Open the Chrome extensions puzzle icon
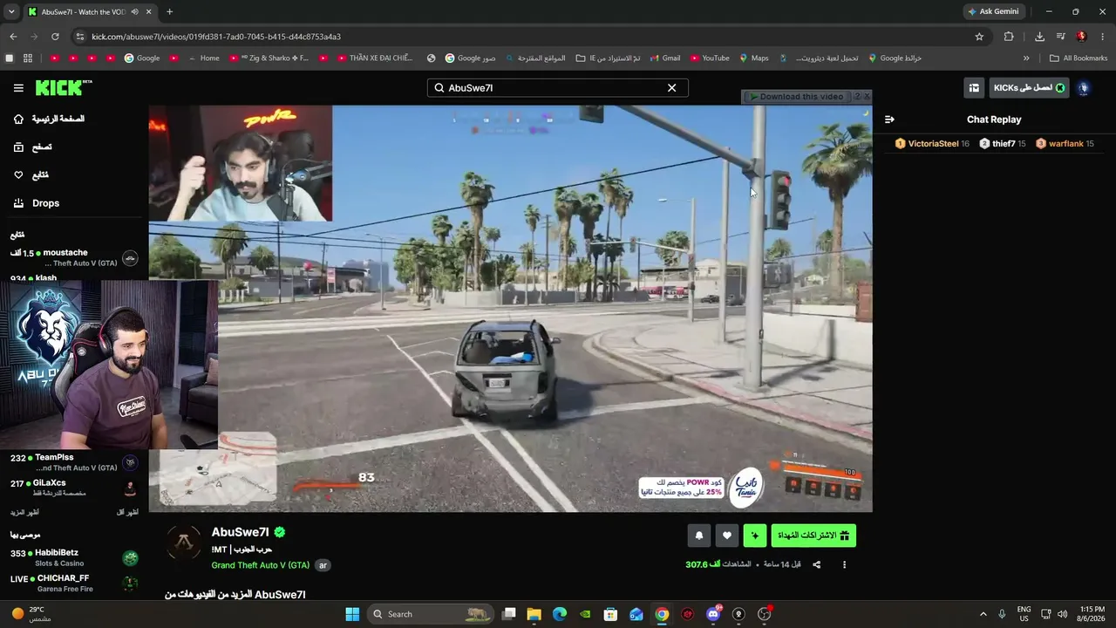 (x=1009, y=37)
